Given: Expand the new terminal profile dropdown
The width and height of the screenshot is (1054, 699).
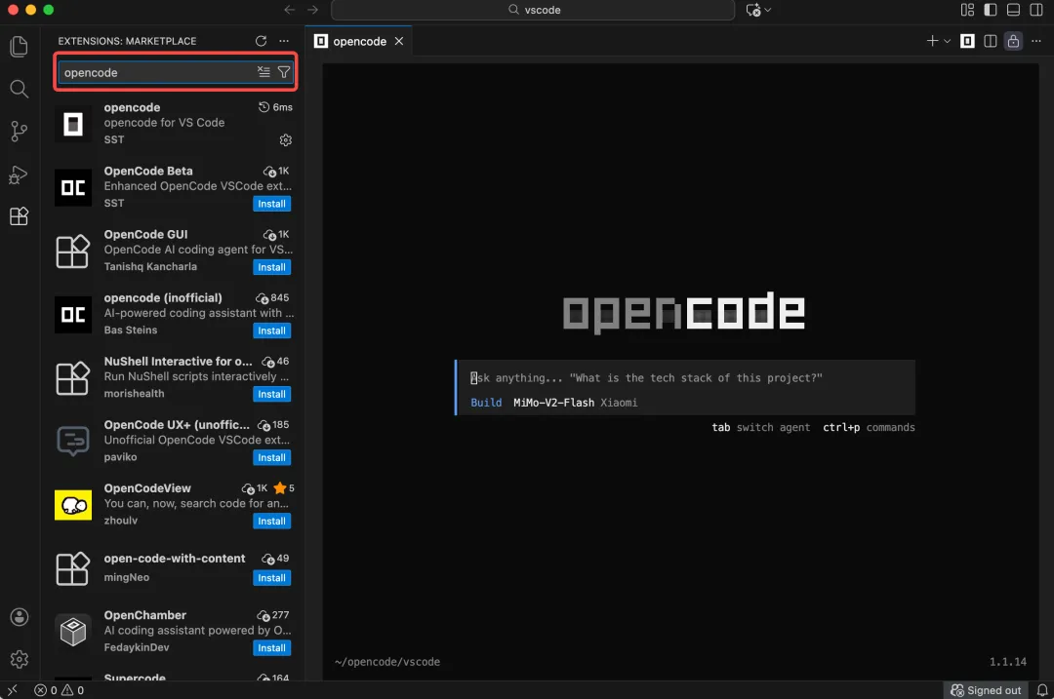Looking at the screenshot, I should pos(947,41).
